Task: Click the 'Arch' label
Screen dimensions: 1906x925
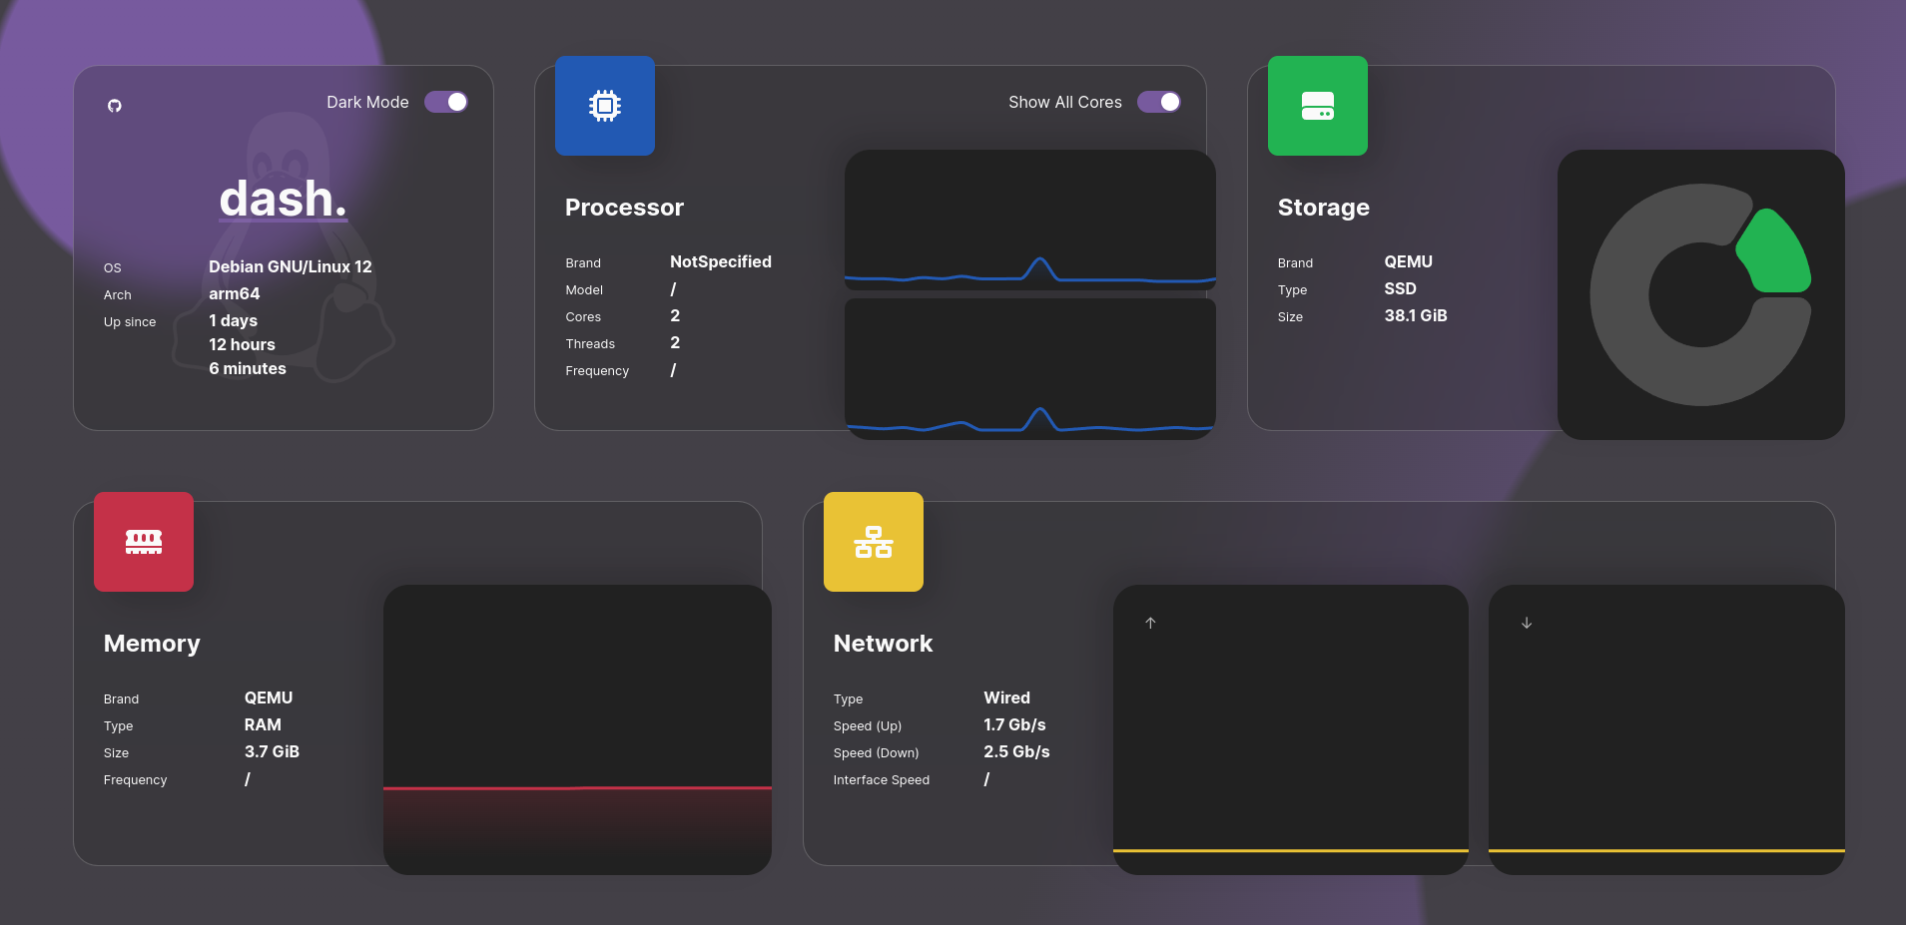Action: (118, 295)
